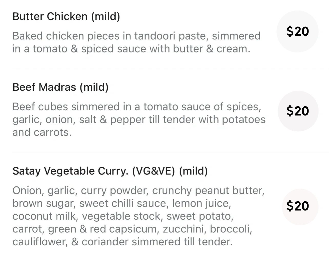The height and width of the screenshot is (263, 329).
Task: Click the (mild) label beside Butter Chicken
Action: coord(106,17)
